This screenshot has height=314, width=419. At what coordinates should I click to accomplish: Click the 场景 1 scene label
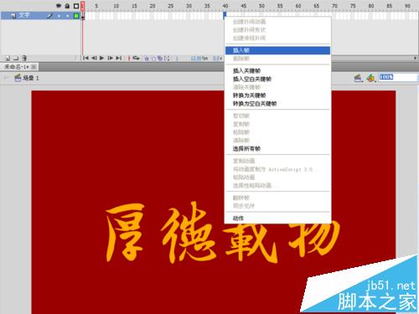pos(31,78)
